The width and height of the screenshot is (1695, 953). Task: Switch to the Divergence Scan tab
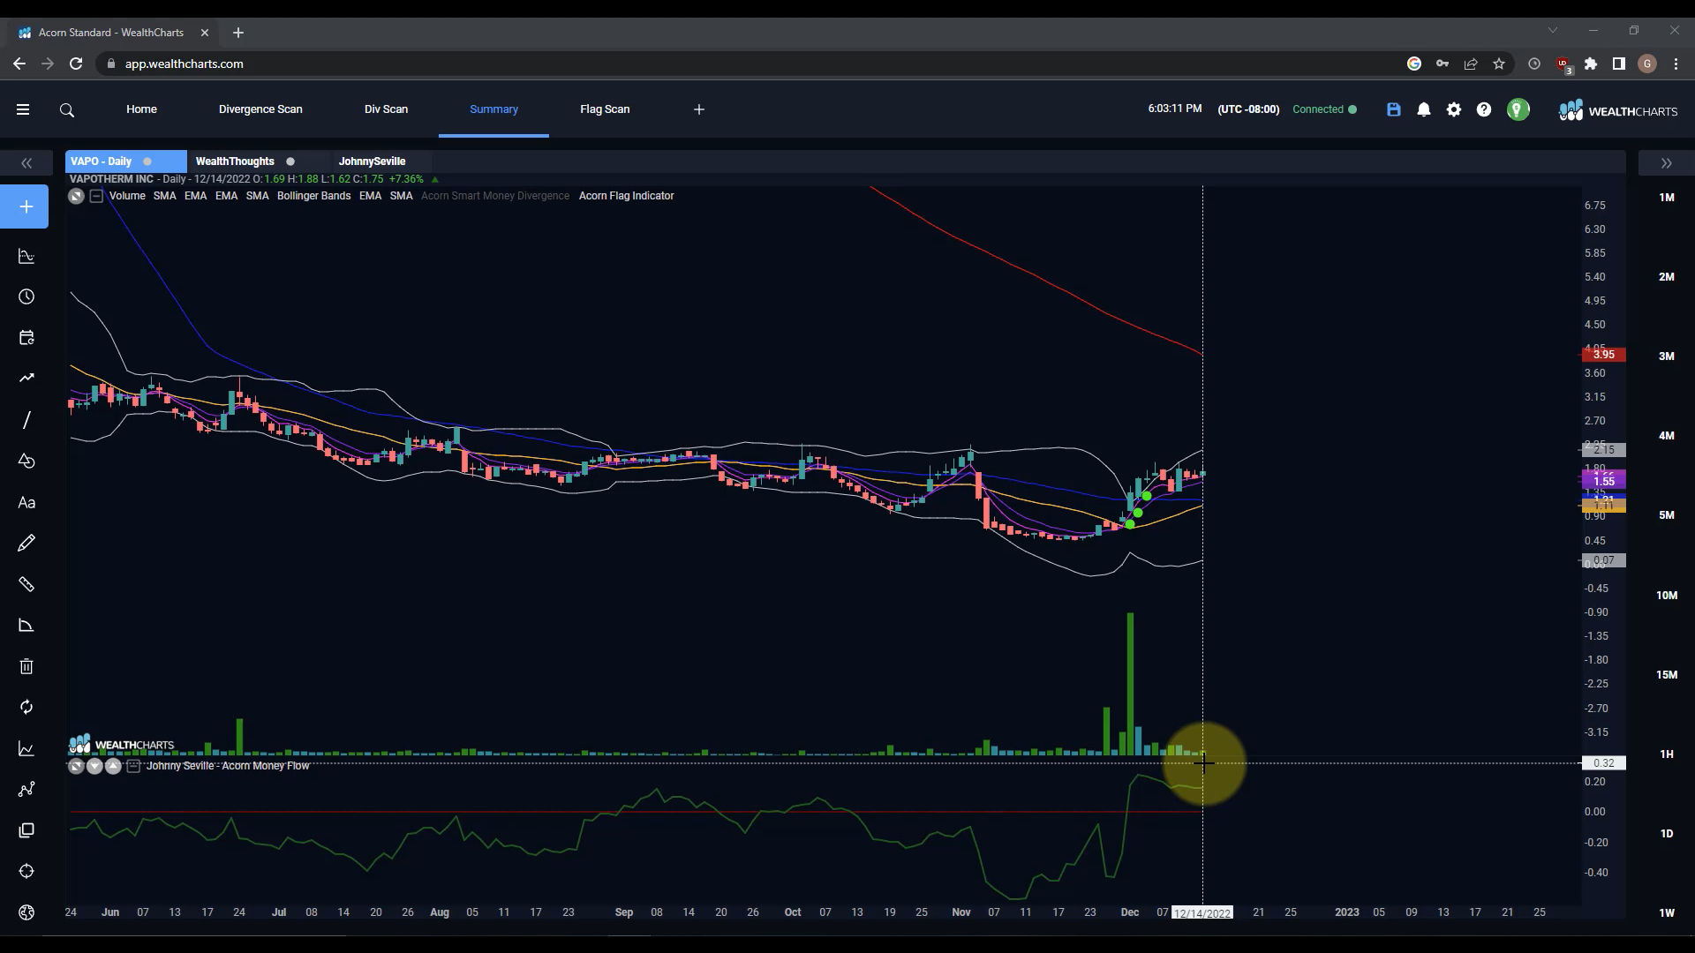[x=260, y=109]
